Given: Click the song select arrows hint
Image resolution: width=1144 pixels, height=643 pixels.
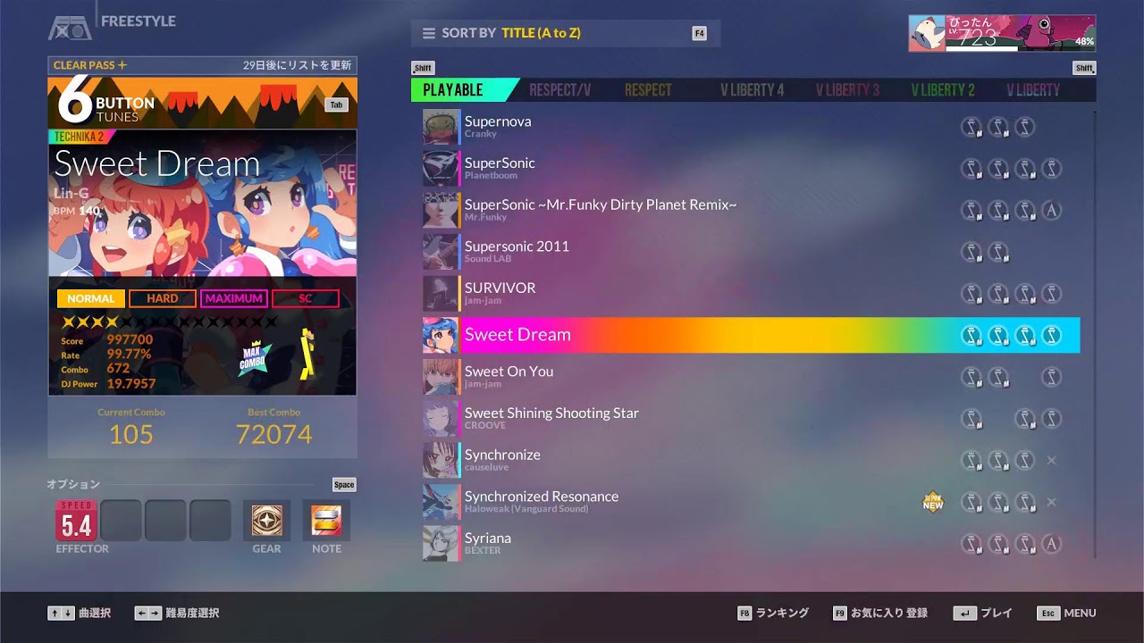Looking at the screenshot, I should (x=80, y=614).
